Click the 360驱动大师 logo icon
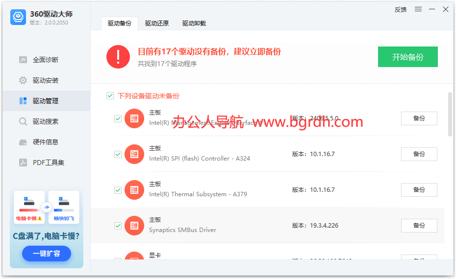Viewport: 456px width, 279px height. tap(18, 17)
